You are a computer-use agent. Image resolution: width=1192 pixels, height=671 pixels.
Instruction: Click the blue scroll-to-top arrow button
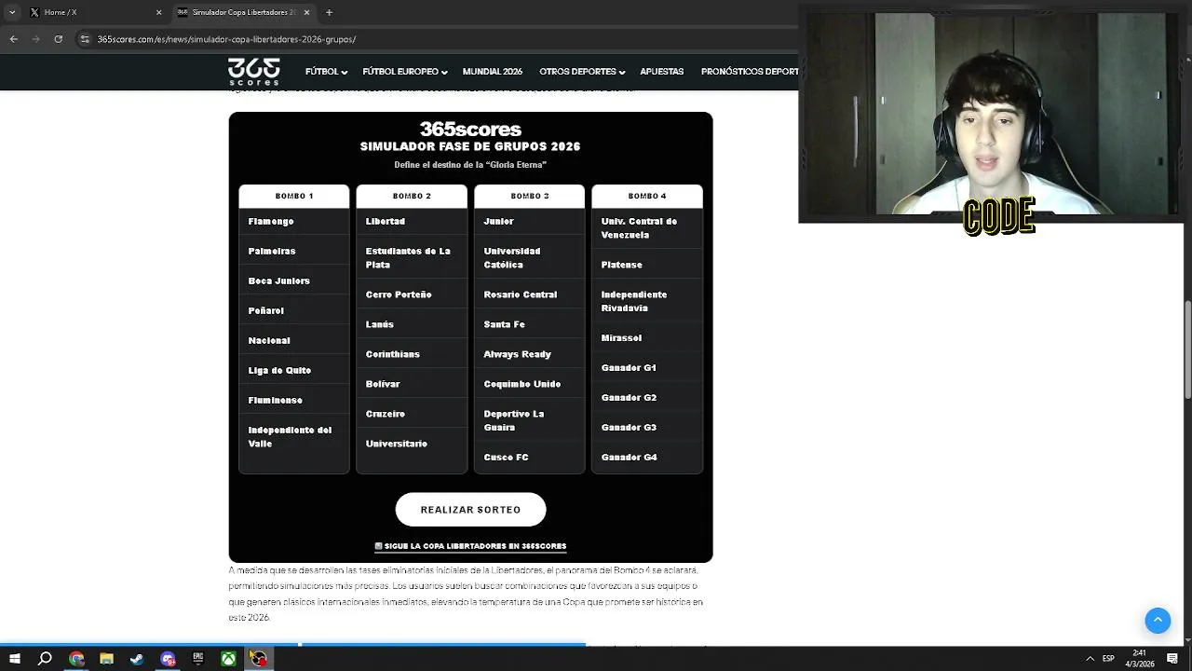click(1158, 621)
